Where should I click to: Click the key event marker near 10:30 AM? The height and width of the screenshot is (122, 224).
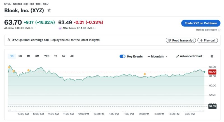29,70
